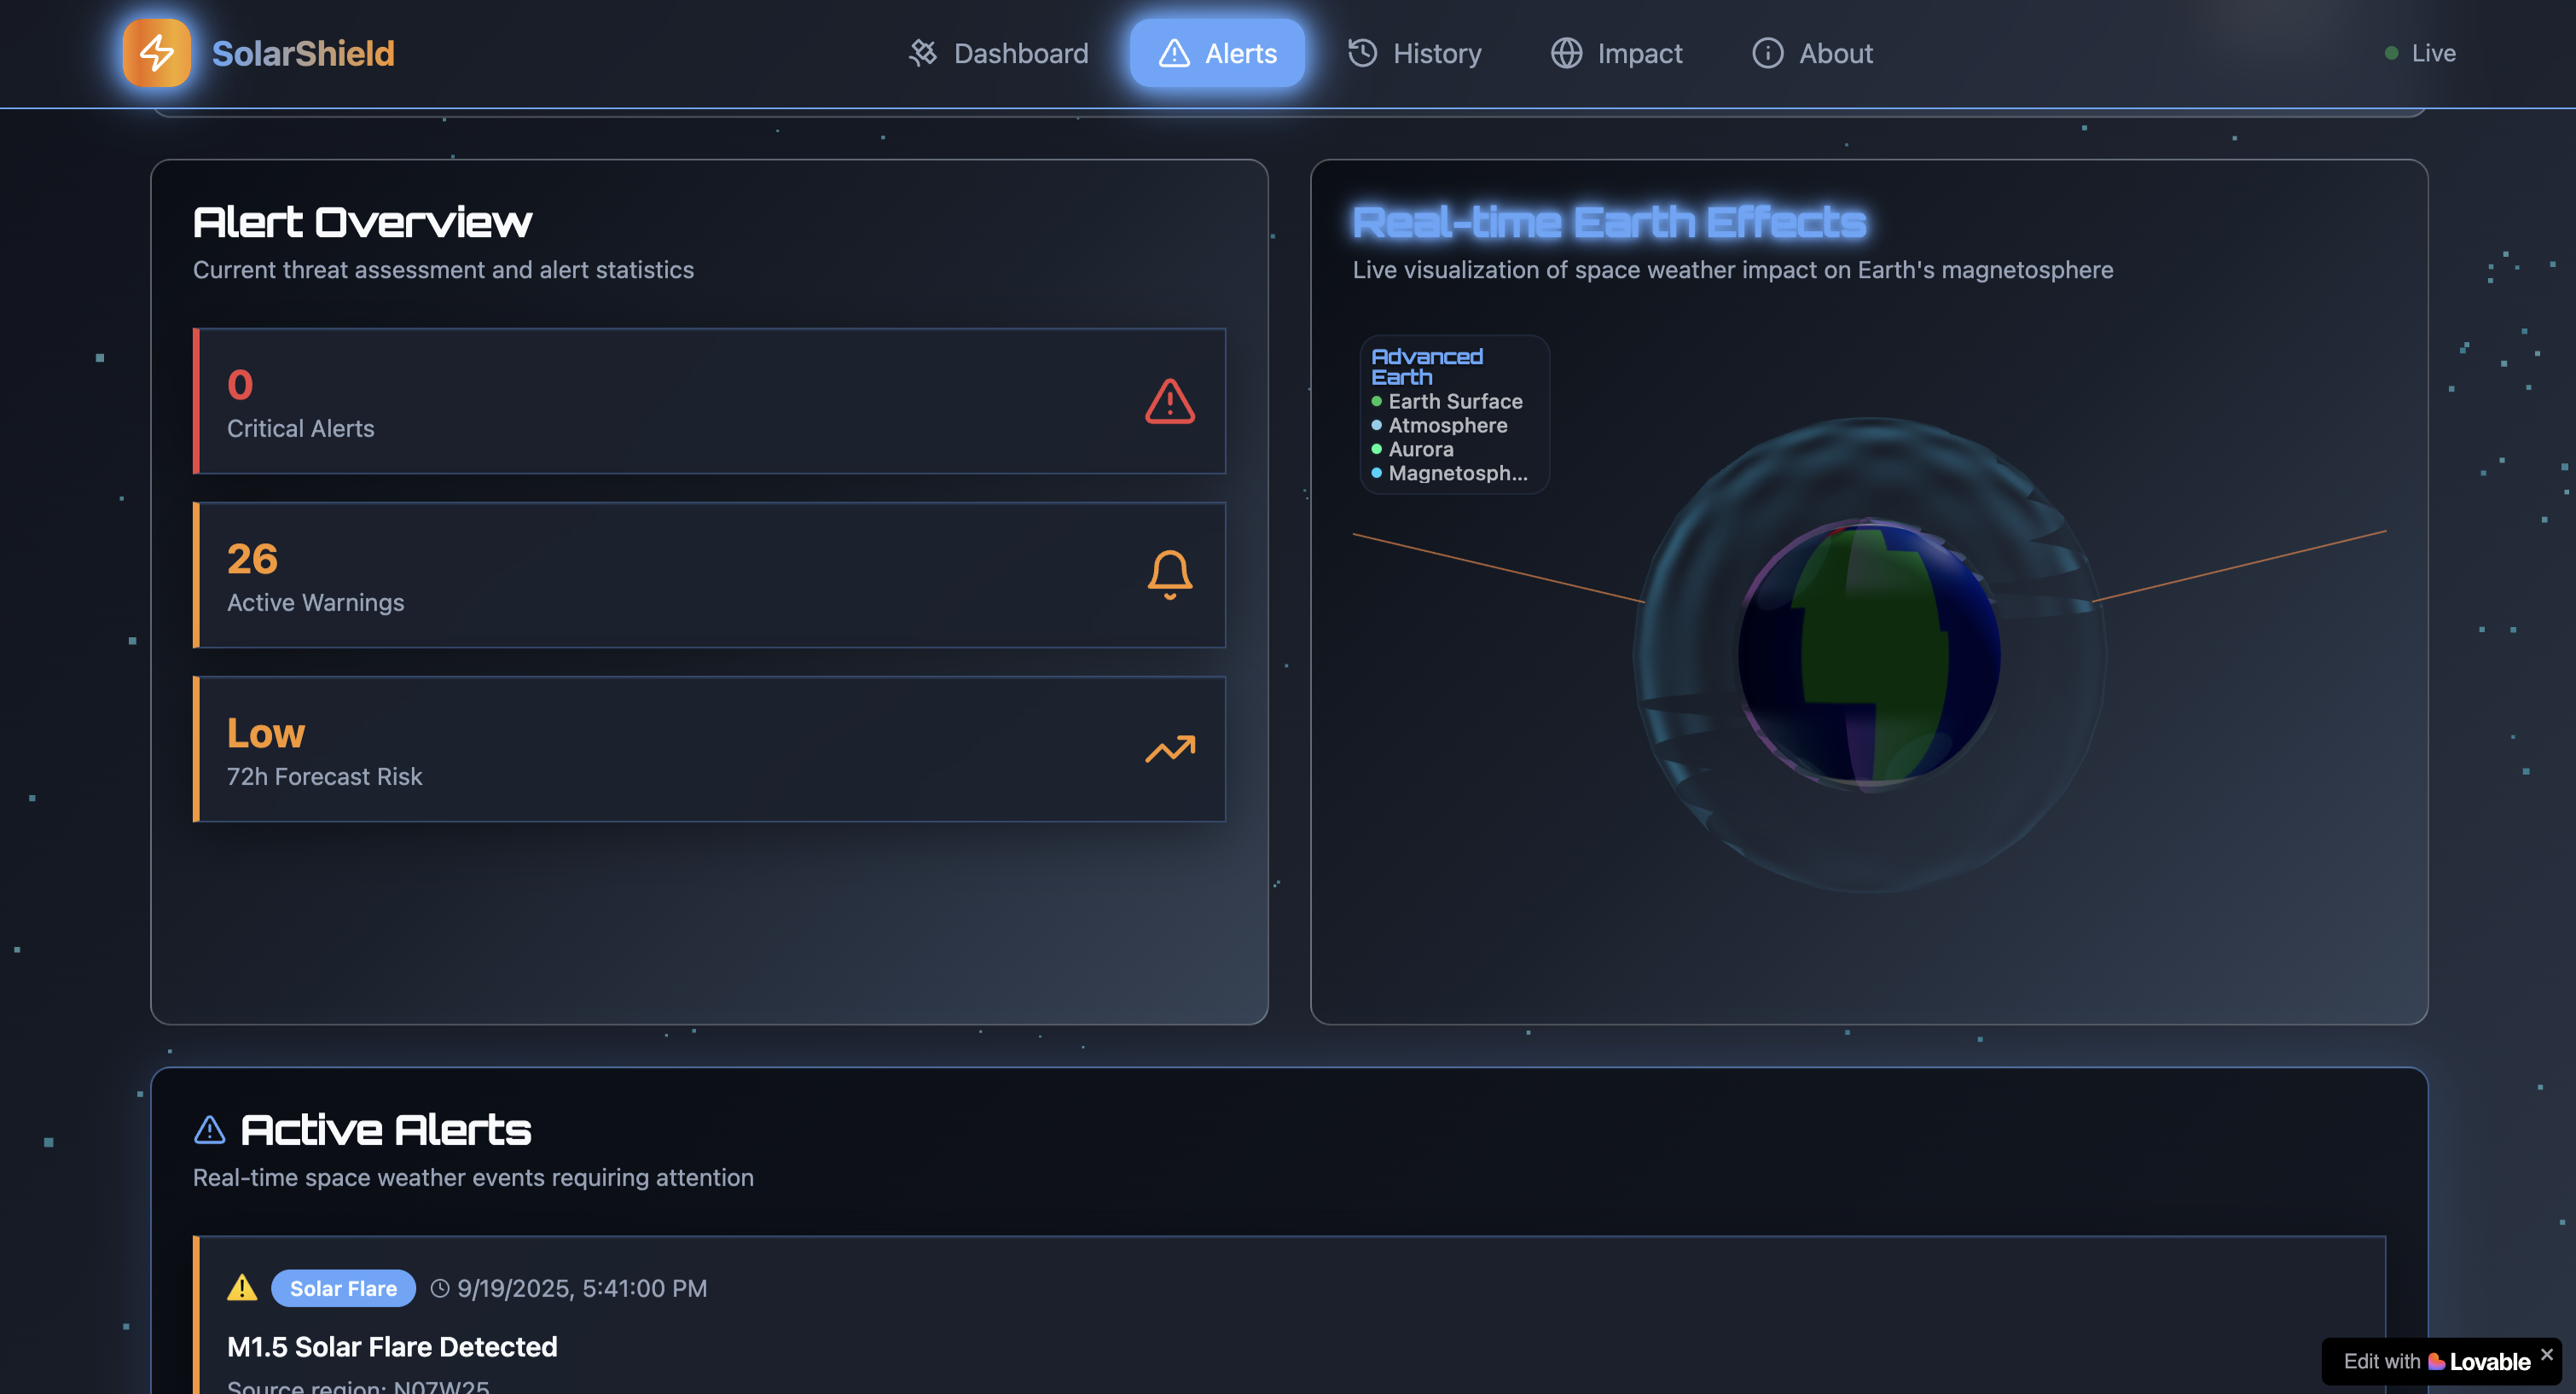The height and width of the screenshot is (1394, 2576).
Task: Click the 3D Earth globe visualization
Action: click(1868, 655)
